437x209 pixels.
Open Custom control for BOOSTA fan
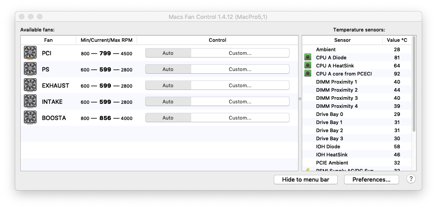(x=240, y=118)
